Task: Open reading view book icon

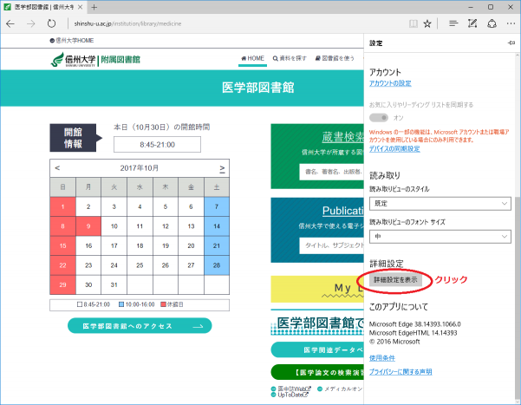Action: pyautogui.click(x=413, y=23)
